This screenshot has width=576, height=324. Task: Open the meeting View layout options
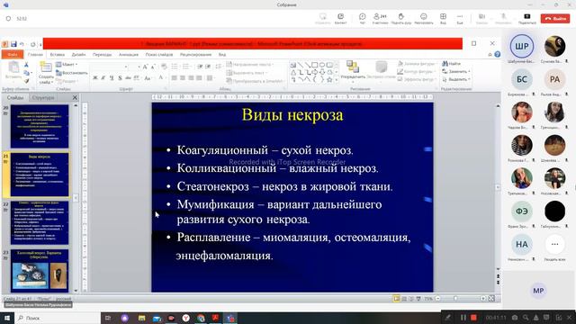click(443, 18)
